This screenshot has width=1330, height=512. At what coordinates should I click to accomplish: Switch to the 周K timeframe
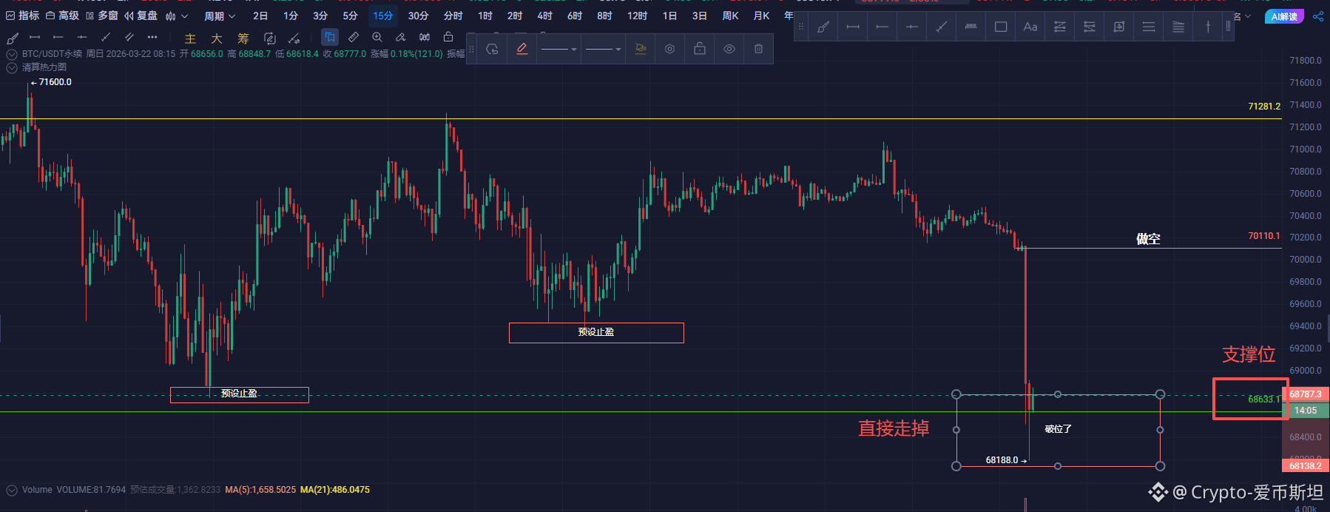tap(730, 16)
